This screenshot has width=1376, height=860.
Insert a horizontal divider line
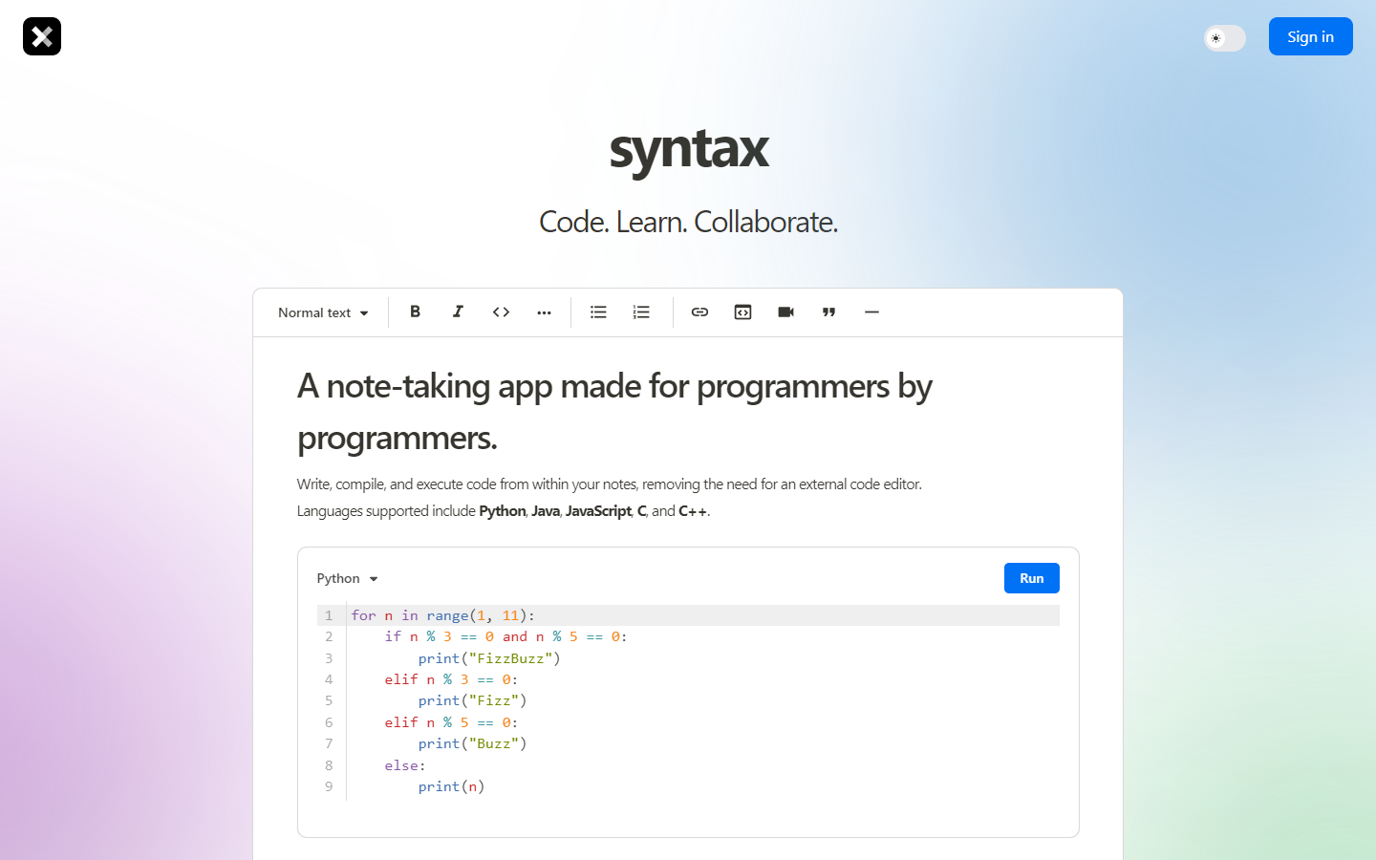pyautogui.click(x=871, y=312)
